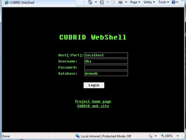Click the Username field containing dba
Image resolution: width=186 pixels, height=140 pixels.
tap(106, 61)
